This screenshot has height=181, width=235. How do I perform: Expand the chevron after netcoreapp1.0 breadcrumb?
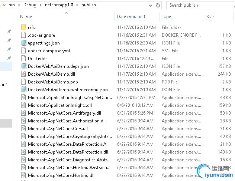click(77, 5)
